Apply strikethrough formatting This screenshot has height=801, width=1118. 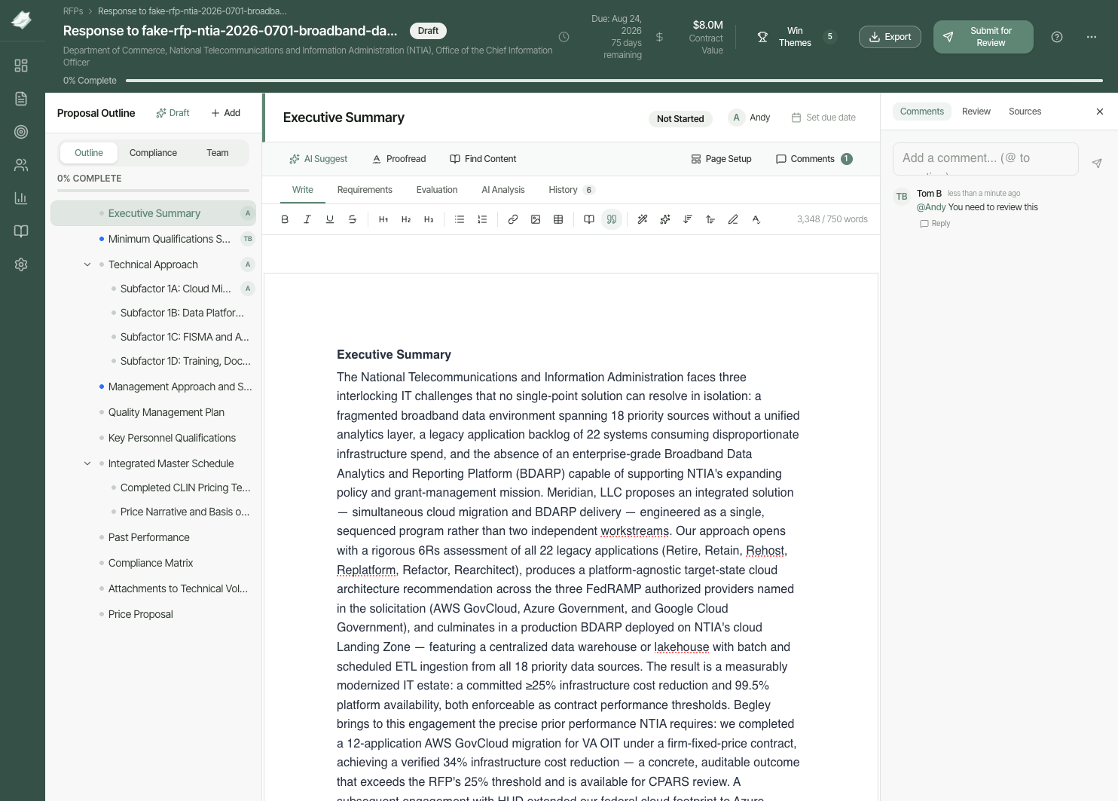(353, 219)
